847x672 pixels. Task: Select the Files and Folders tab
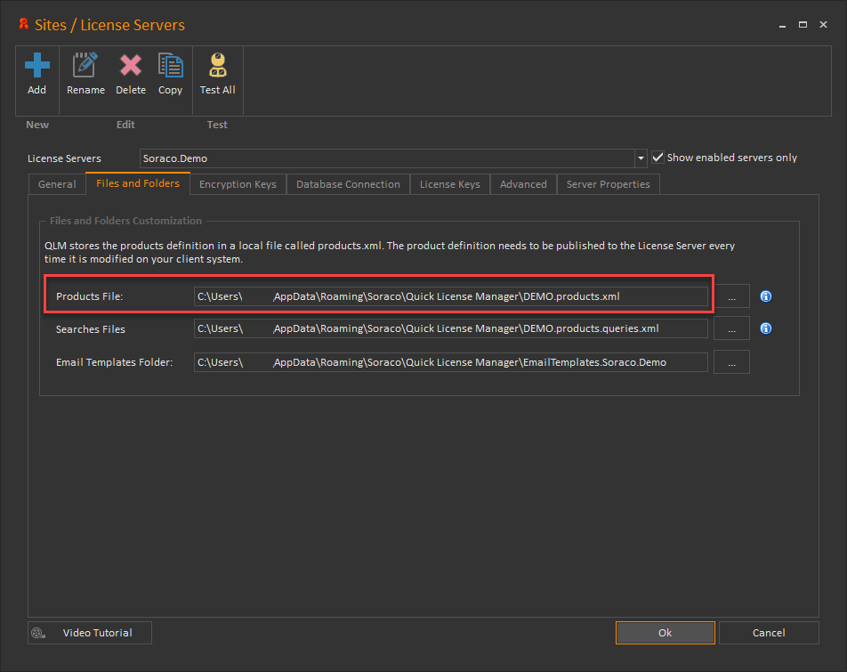click(138, 183)
